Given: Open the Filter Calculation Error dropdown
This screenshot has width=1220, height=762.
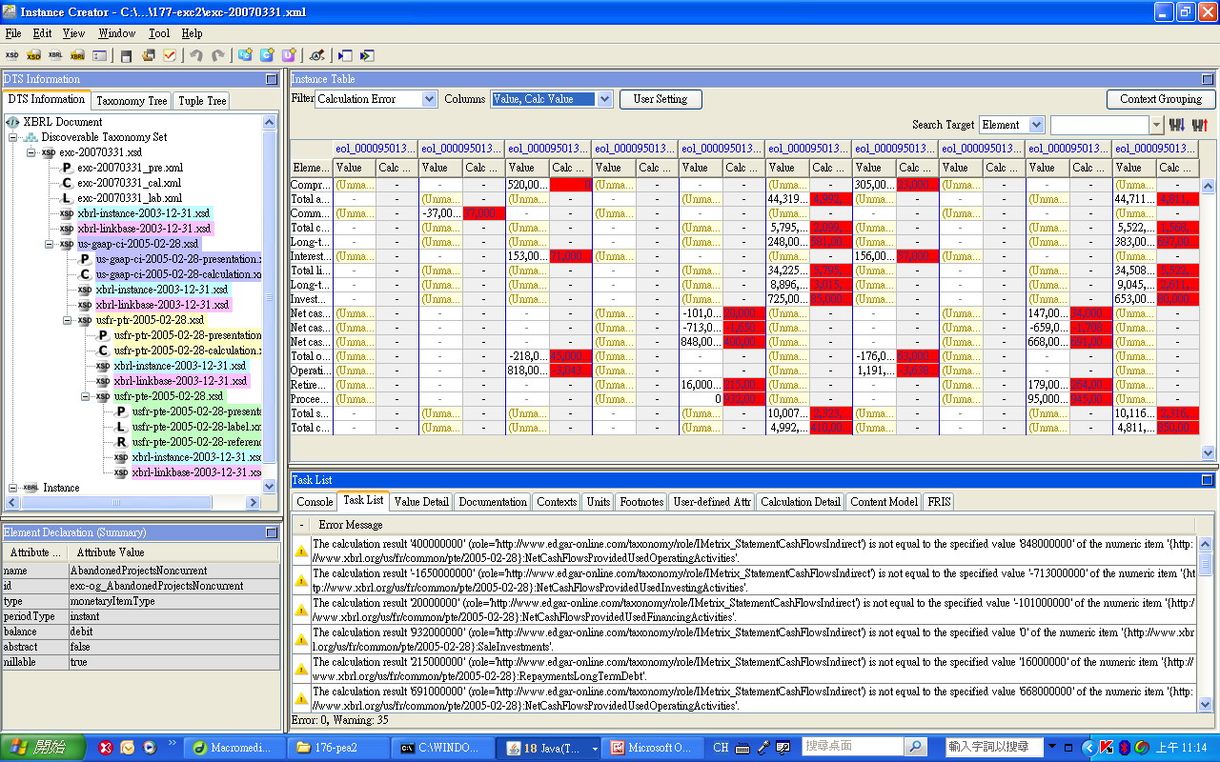Looking at the screenshot, I should [428, 99].
